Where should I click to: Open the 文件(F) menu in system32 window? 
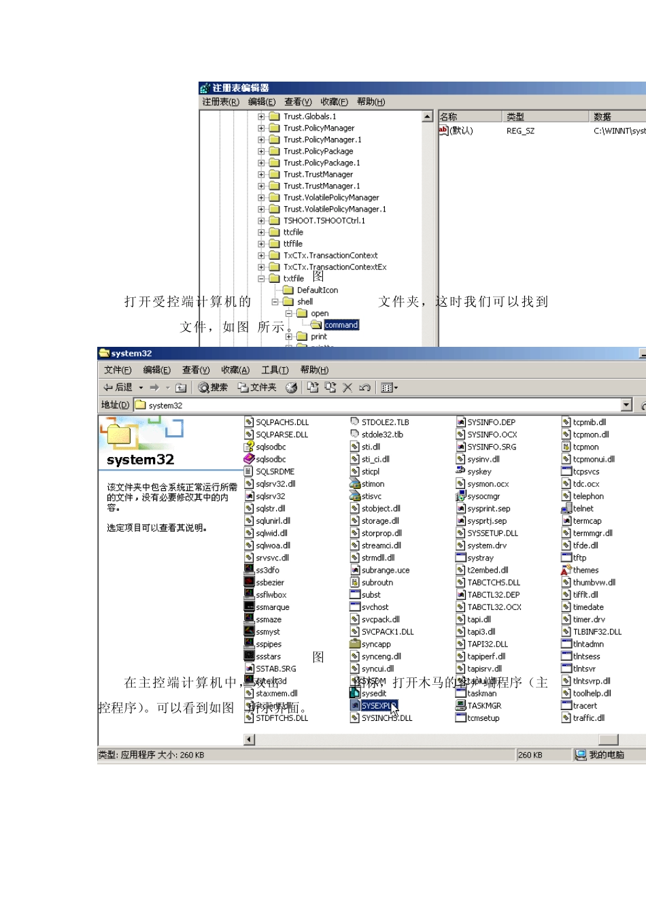(118, 370)
